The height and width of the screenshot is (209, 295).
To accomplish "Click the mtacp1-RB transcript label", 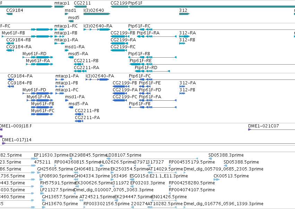I will click(x=66, y=33).
